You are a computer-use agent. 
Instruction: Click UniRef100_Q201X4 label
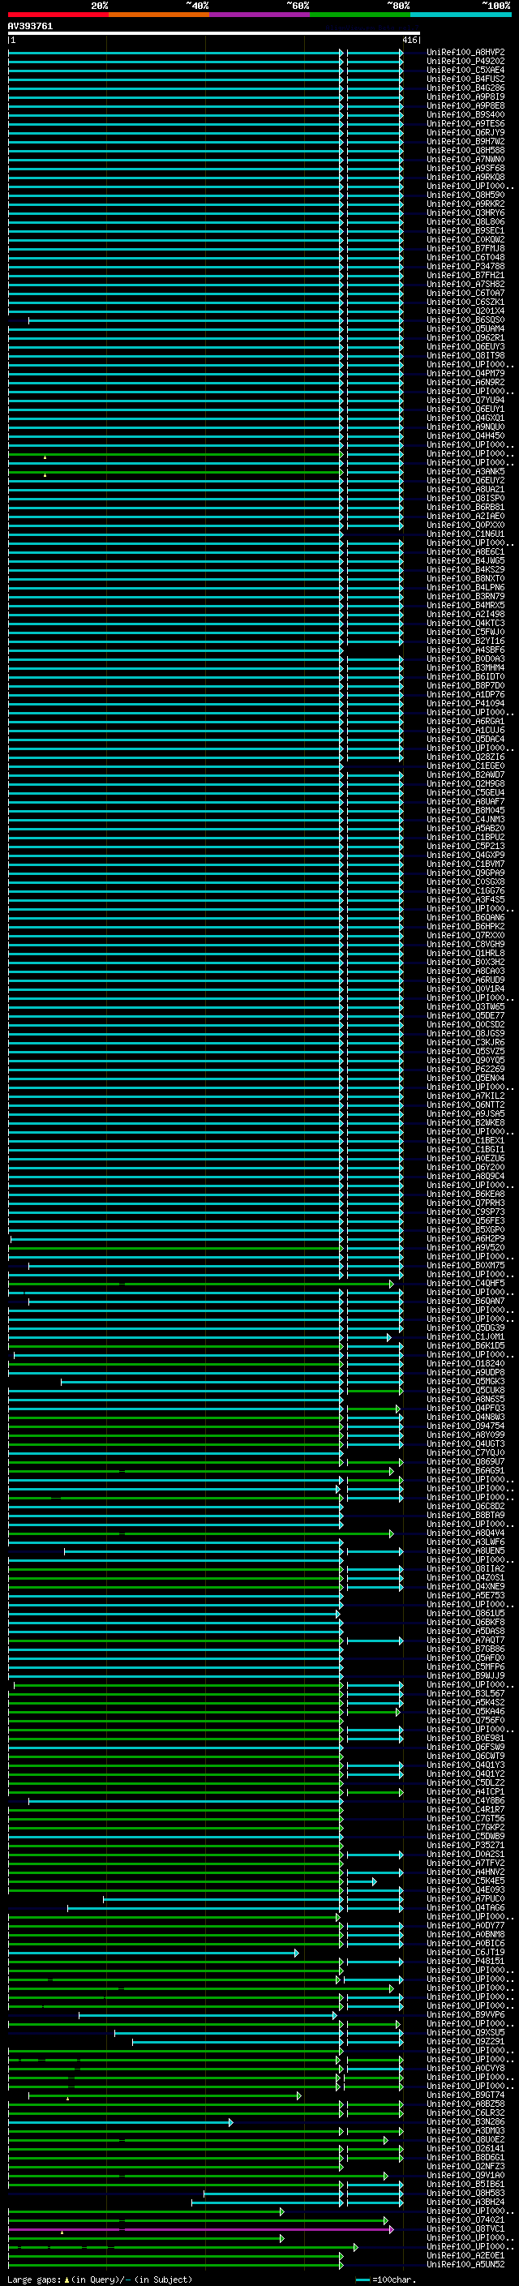tap(465, 311)
